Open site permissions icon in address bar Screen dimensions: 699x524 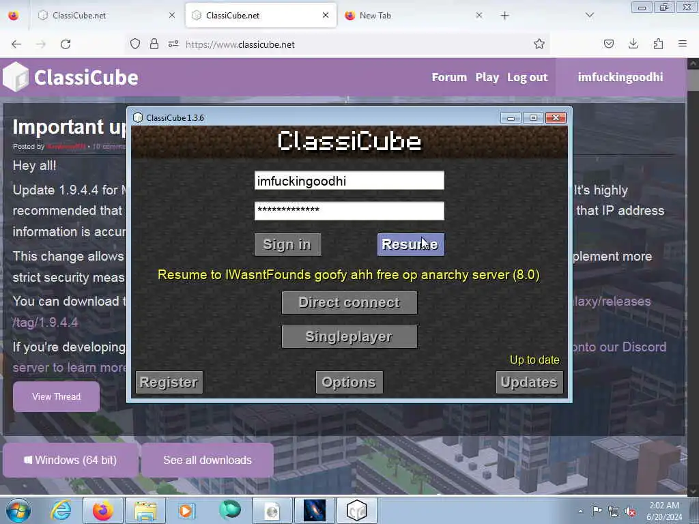[173, 44]
